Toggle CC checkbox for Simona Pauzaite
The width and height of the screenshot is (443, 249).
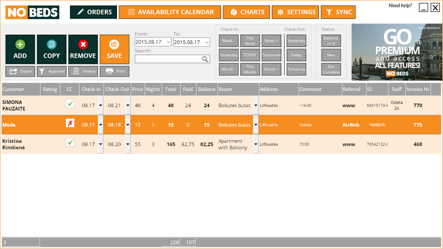70,104
